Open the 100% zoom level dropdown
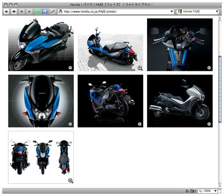The image size is (224, 196). coord(207,191)
